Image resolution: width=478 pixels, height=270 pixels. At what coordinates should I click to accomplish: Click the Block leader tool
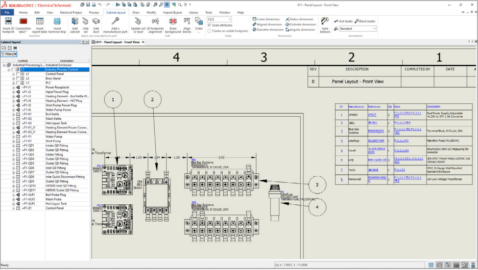tap(365, 21)
